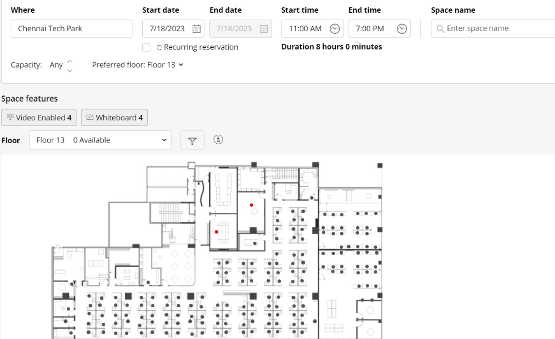Toggle the Whiteboard feature filter
The image size is (555, 339).
point(114,117)
